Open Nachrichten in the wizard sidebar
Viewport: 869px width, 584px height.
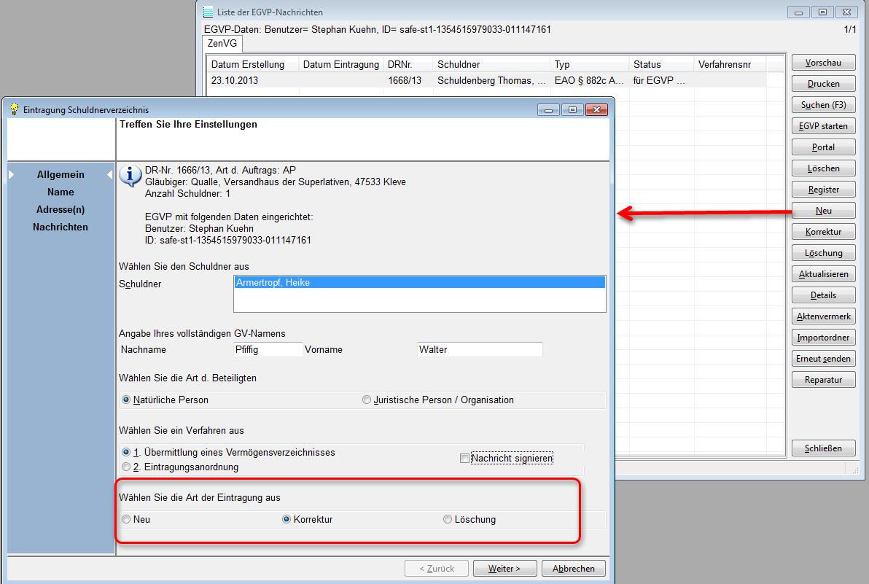pyautogui.click(x=61, y=227)
